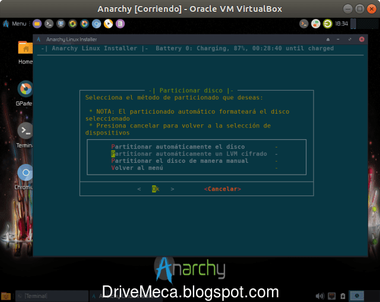Close the Anarchy Linux Installer window

coord(362,40)
